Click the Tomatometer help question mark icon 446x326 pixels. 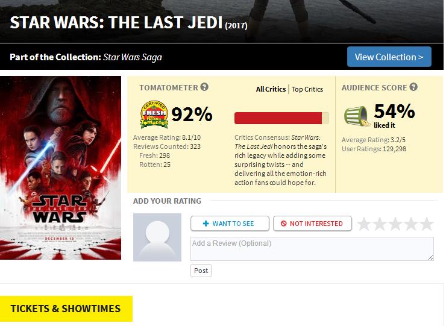(205, 87)
